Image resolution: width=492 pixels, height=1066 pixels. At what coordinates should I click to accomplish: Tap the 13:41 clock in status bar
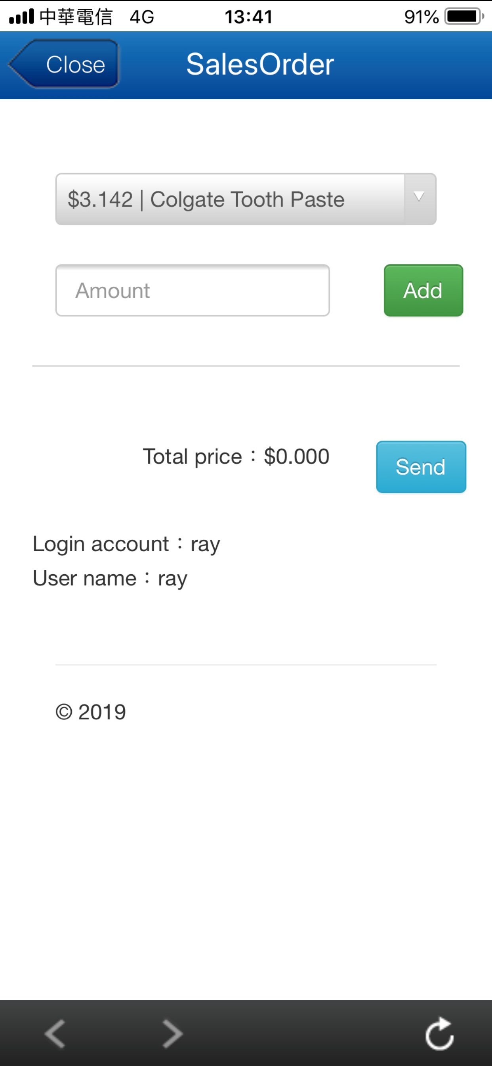[248, 17]
